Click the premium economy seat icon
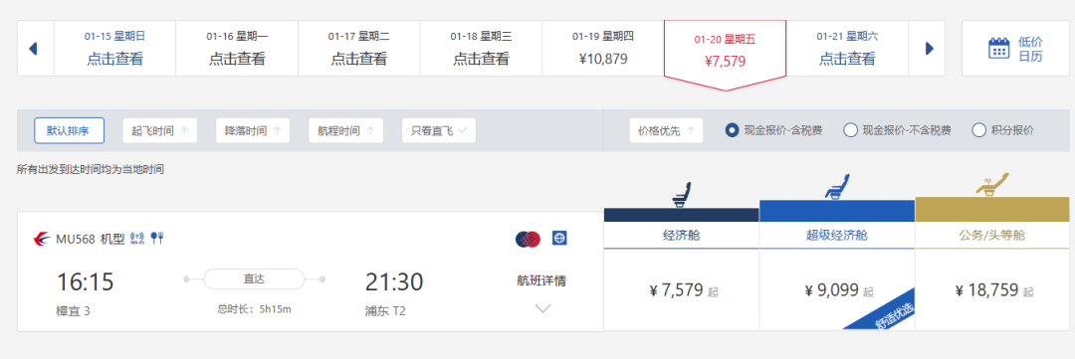 coord(836,187)
